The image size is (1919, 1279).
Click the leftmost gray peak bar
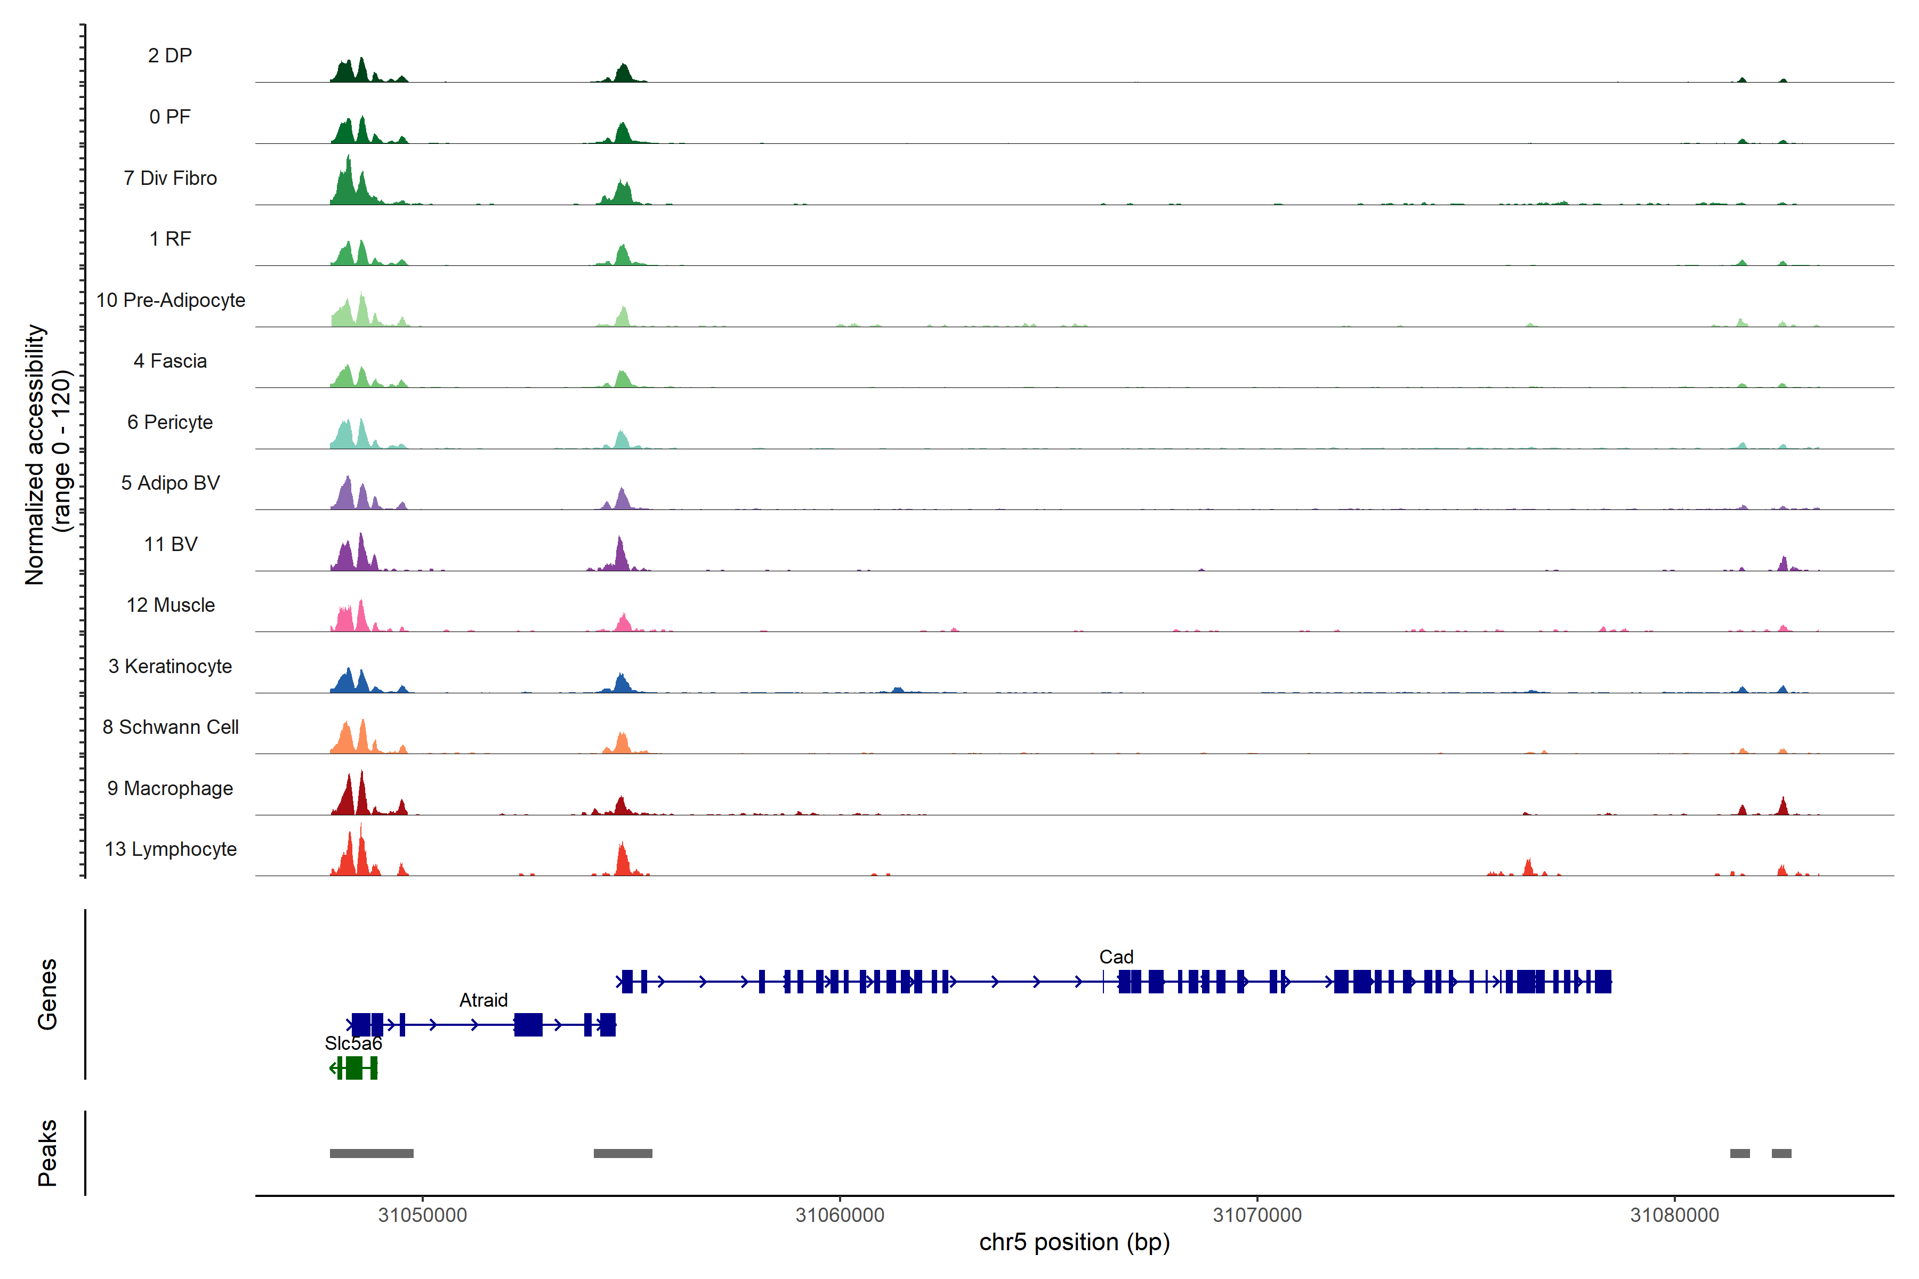(371, 1153)
